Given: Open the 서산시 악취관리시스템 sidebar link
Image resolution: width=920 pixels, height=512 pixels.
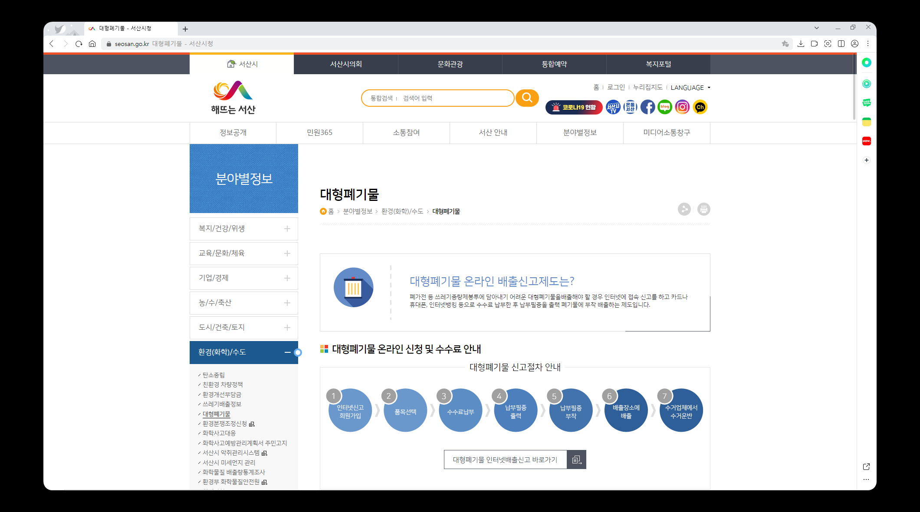Looking at the screenshot, I should (x=231, y=453).
